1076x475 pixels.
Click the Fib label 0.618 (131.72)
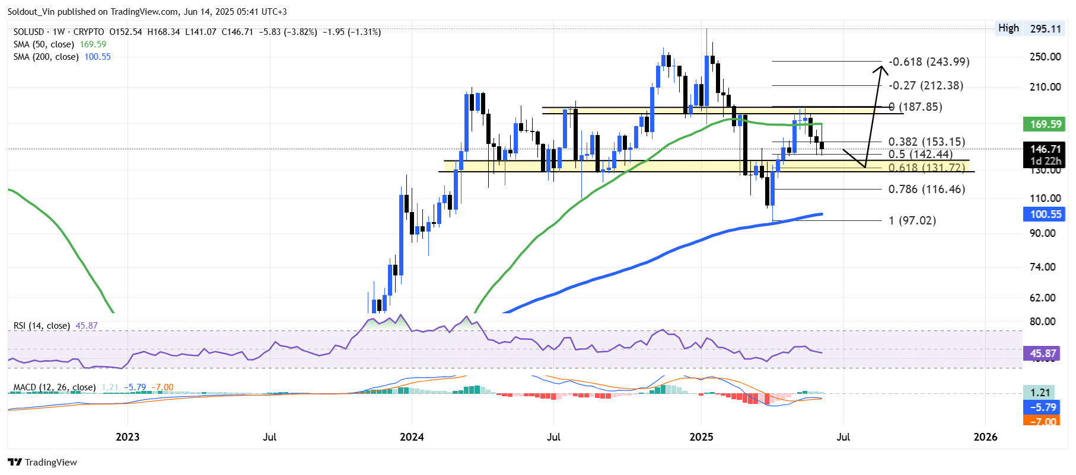(927, 168)
